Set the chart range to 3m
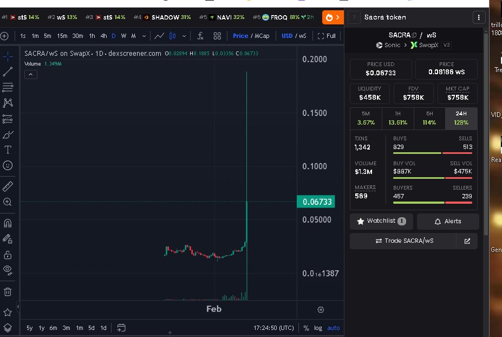 pyautogui.click(x=66, y=328)
